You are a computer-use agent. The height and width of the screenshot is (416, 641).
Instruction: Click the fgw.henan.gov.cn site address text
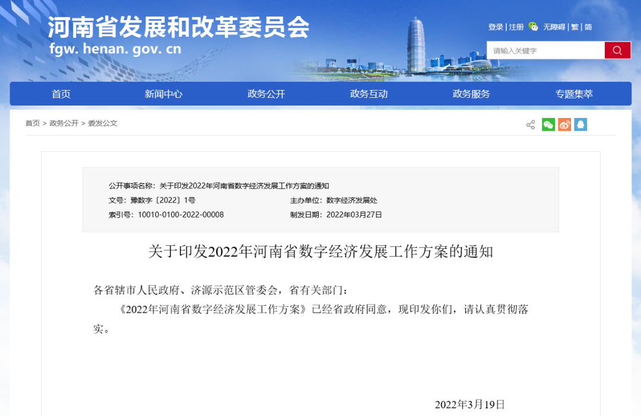115,49
